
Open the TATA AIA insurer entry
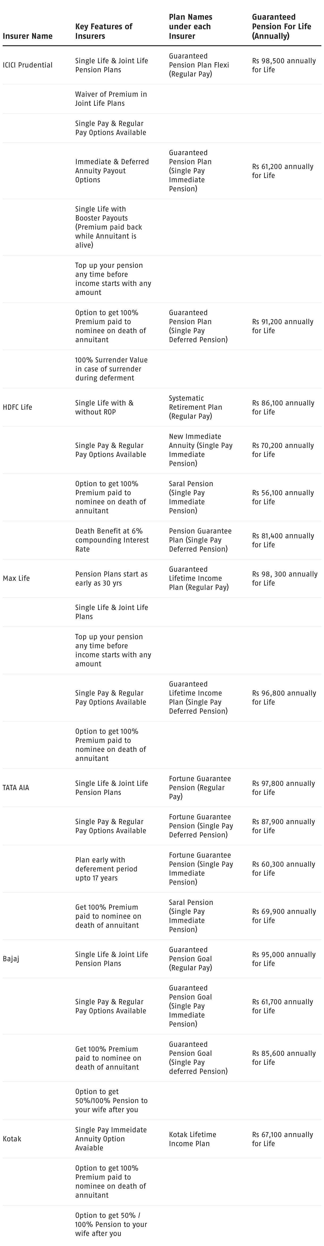16,787
